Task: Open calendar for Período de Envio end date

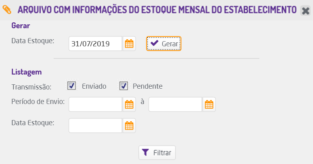Action: coord(209,104)
